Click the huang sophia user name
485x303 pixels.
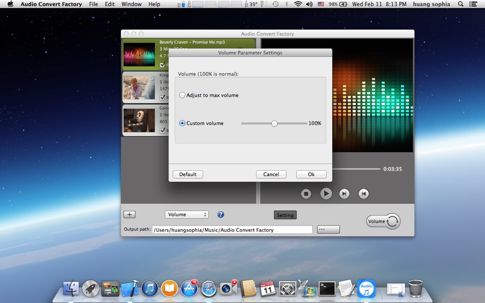431,4
